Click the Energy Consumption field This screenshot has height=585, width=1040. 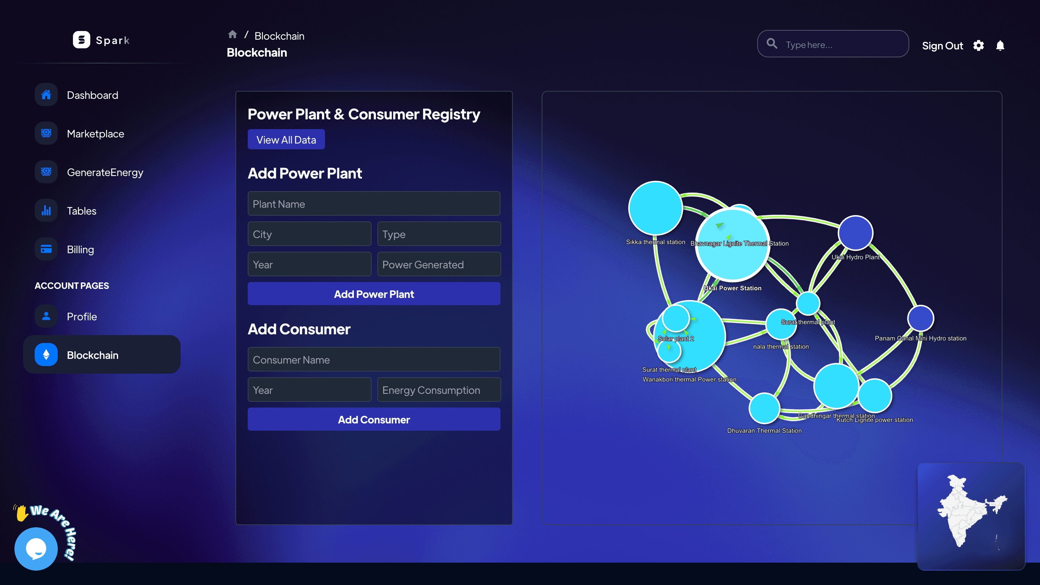pyautogui.click(x=438, y=390)
